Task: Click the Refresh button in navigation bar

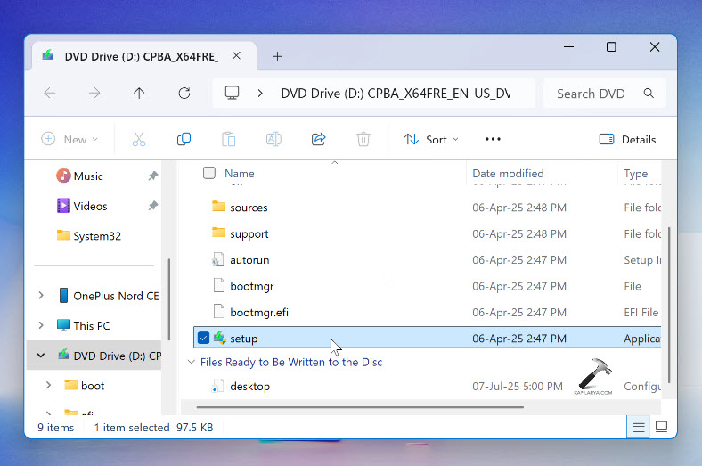Action: coord(184,93)
